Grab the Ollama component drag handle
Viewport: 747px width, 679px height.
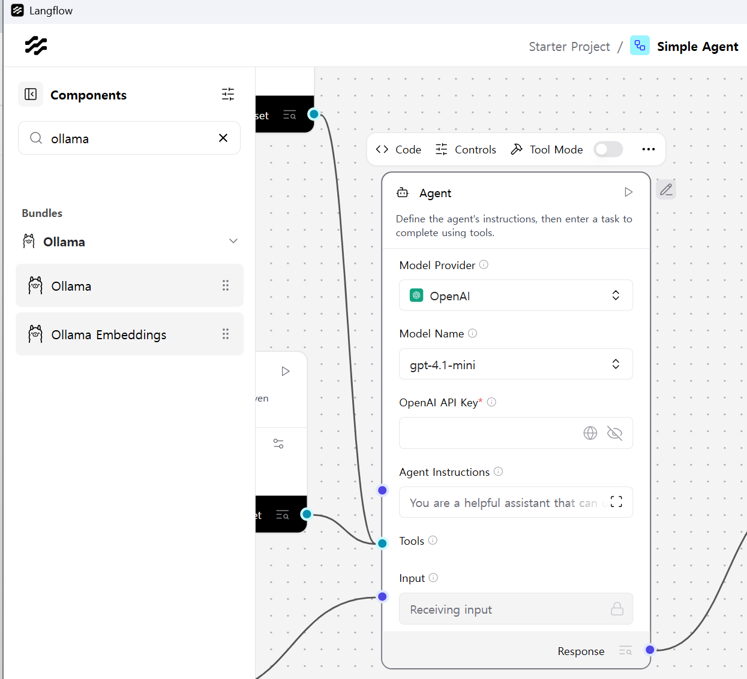pos(226,285)
